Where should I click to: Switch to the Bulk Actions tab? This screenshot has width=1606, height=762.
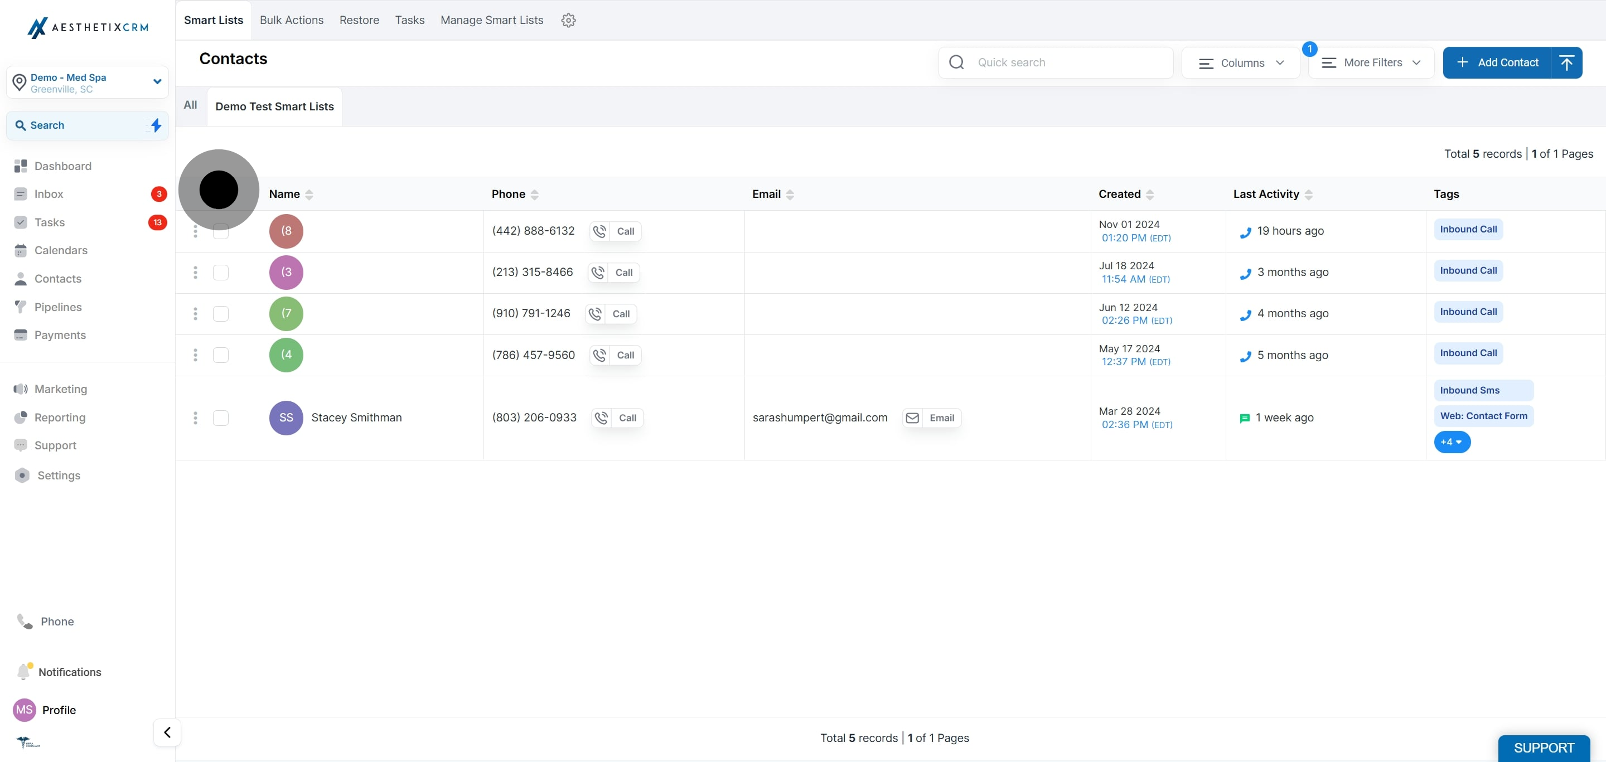coord(291,20)
